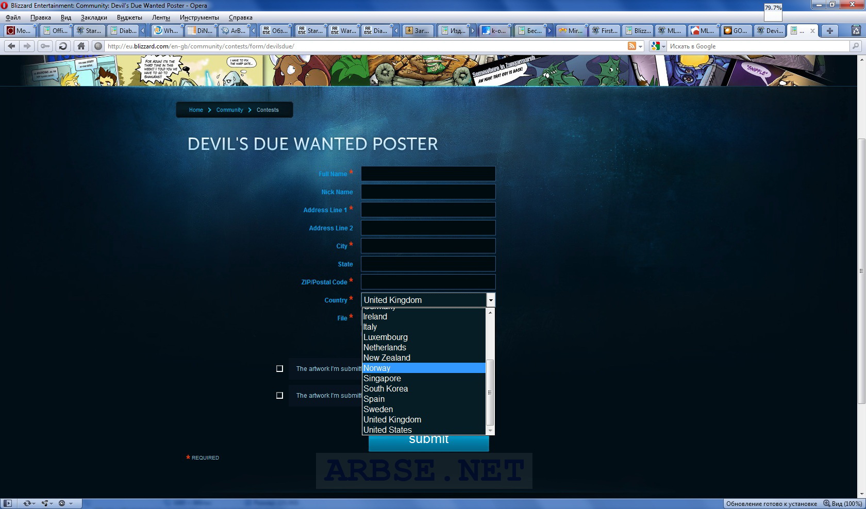866x509 pixels.
Task: Open the Правка menu
Action: click(x=40, y=18)
